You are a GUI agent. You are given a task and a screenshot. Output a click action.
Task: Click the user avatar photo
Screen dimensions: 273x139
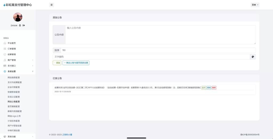click(x=18, y=17)
